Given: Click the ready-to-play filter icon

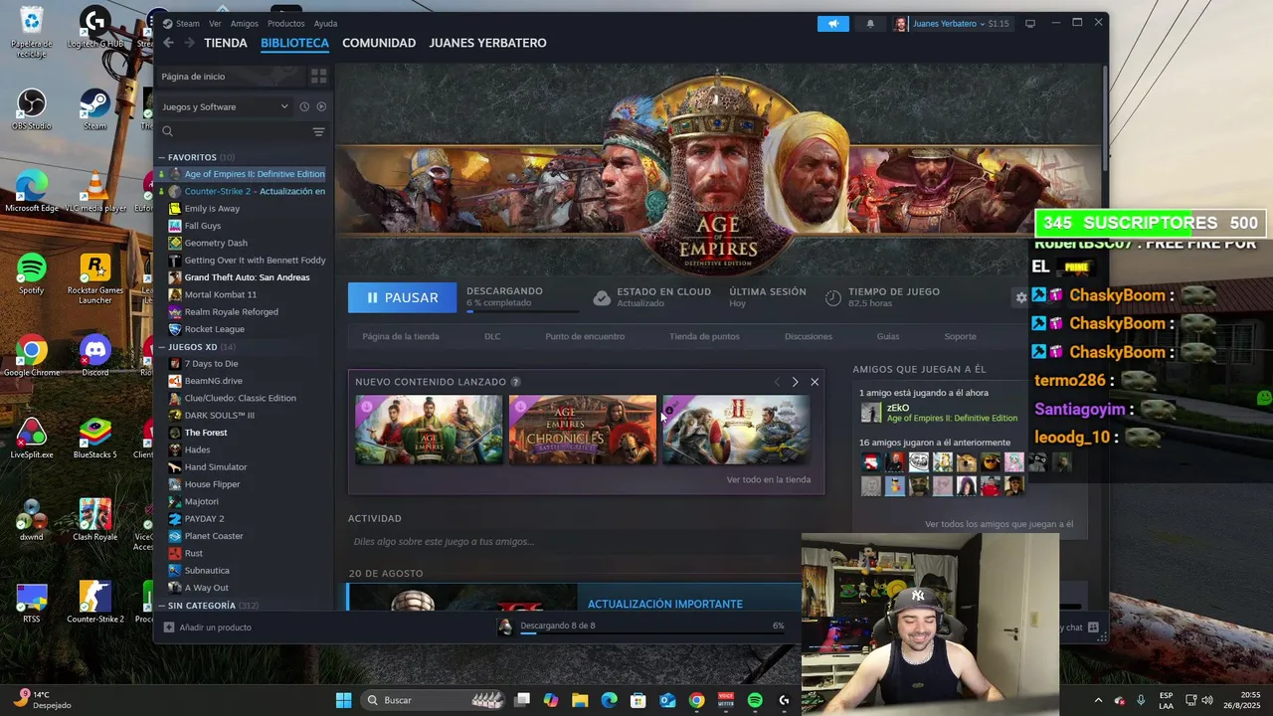Looking at the screenshot, I should [320, 106].
